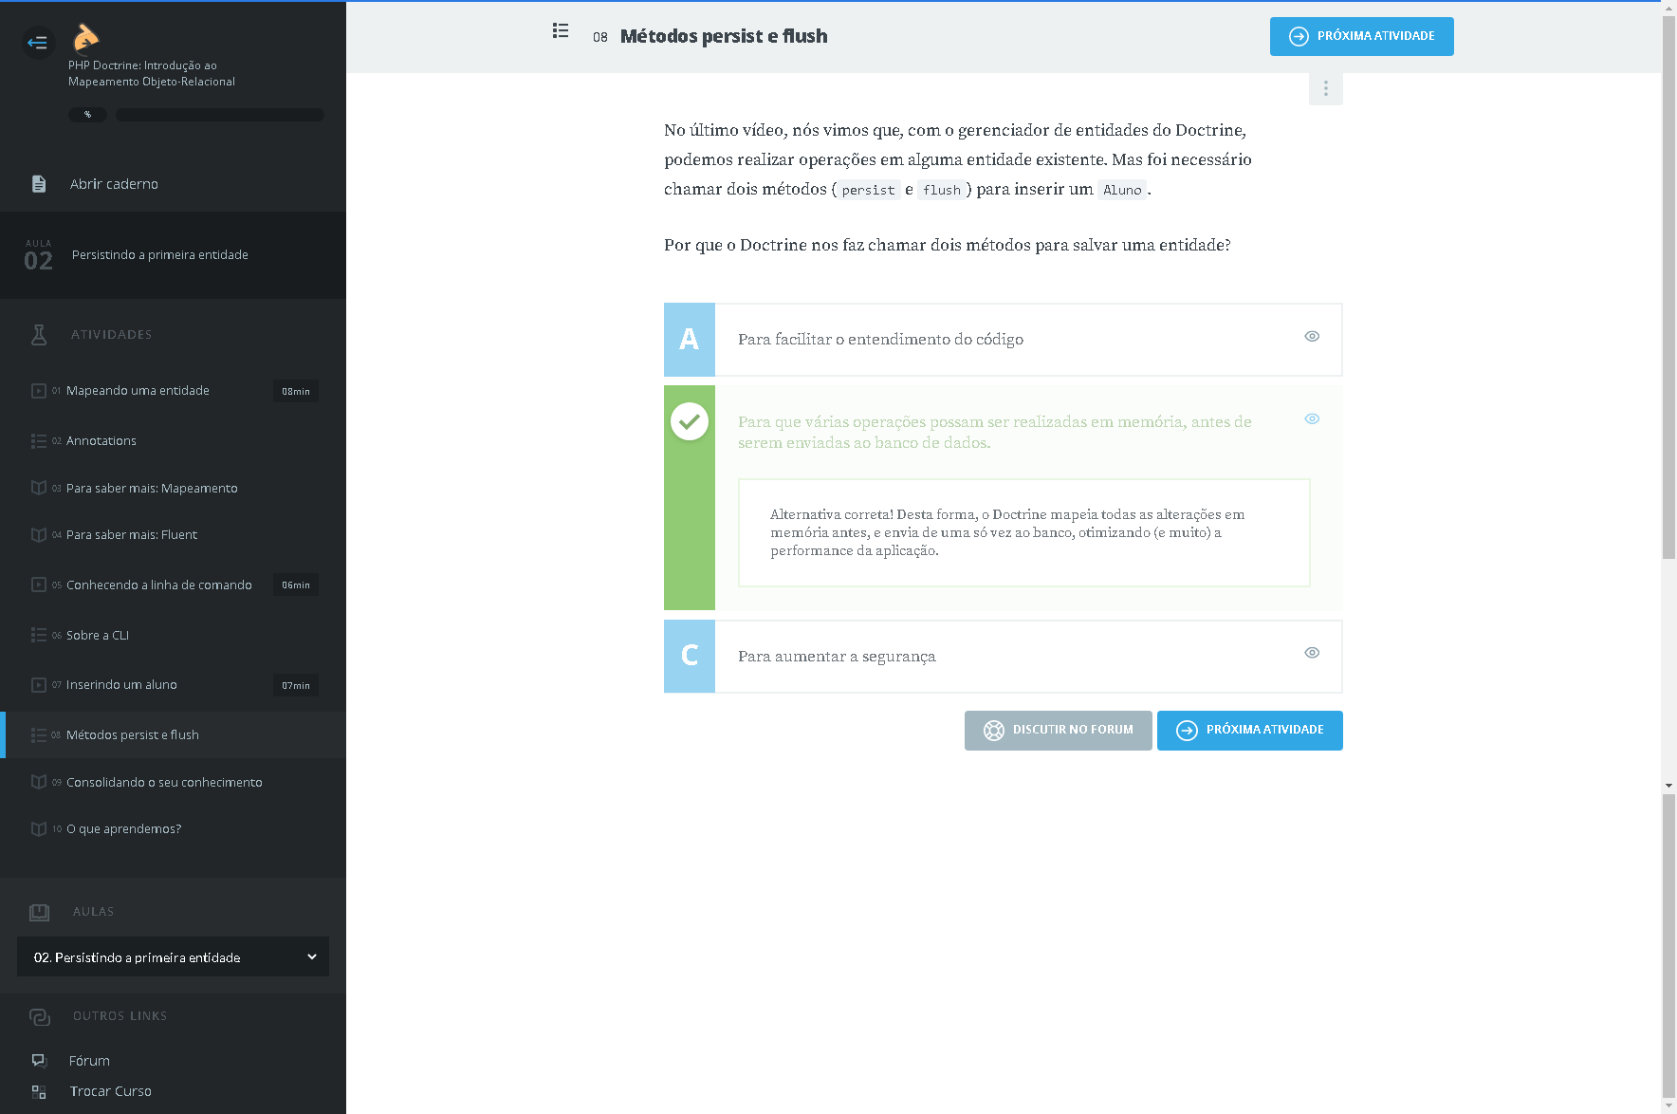The height and width of the screenshot is (1114, 1677).
Task: Click the Atividades flask icon
Action: (x=39, y=334)
